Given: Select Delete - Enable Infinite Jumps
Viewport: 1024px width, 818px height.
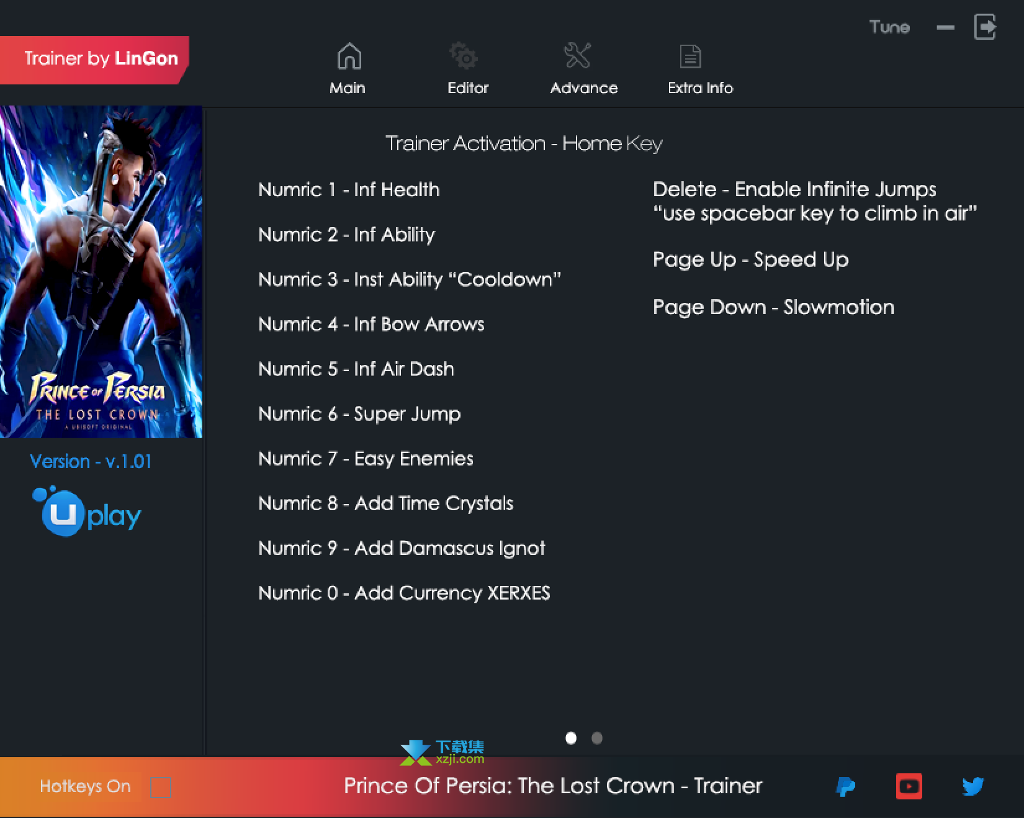Looking at the screenshot, I should [794, 189].
